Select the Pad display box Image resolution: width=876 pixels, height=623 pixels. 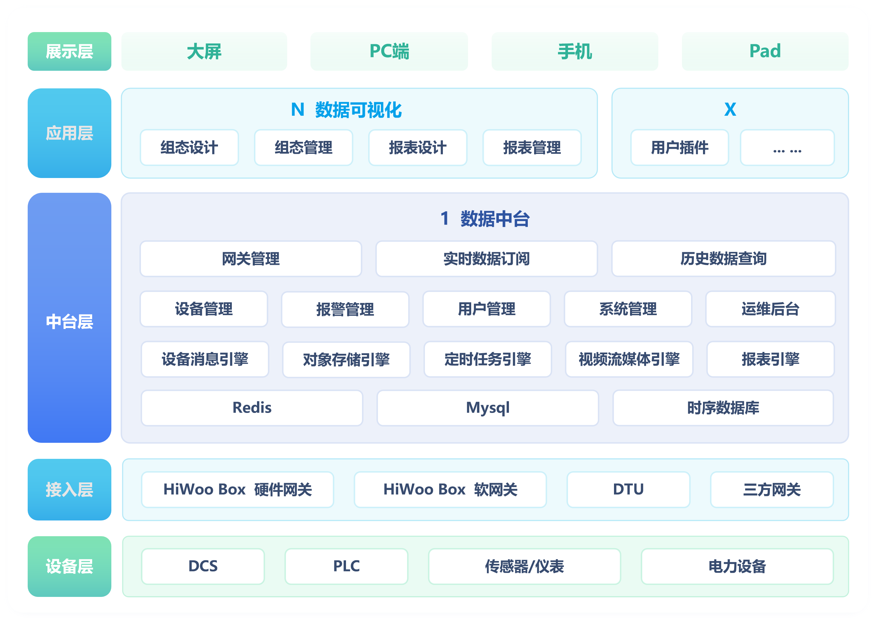pos(765,51)
